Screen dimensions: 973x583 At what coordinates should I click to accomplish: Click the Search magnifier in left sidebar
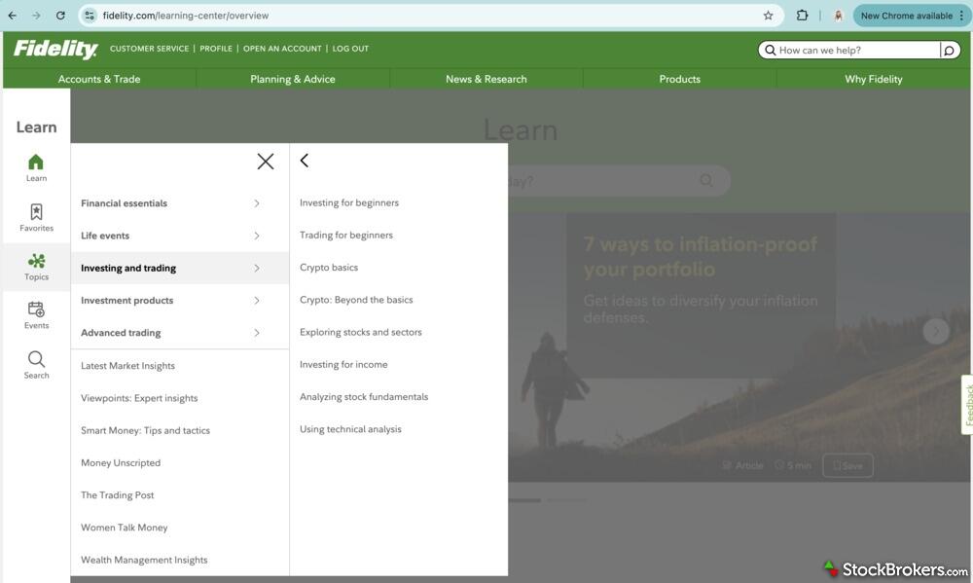[36, 360]
